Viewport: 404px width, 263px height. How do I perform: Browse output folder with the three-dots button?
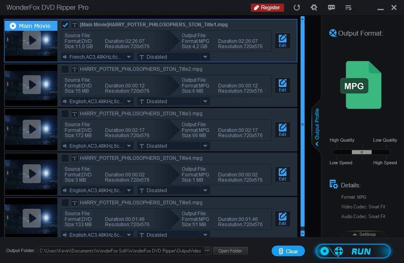tap(207, 250)
